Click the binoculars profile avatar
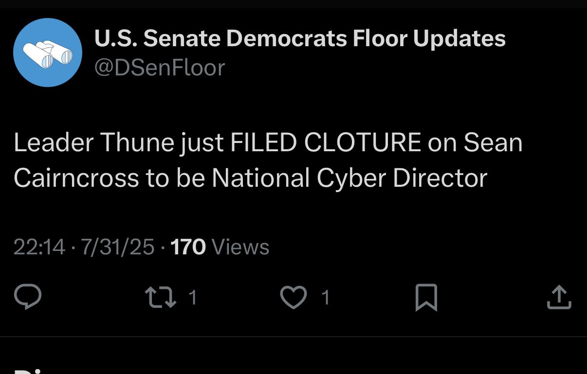 point(47,53)
